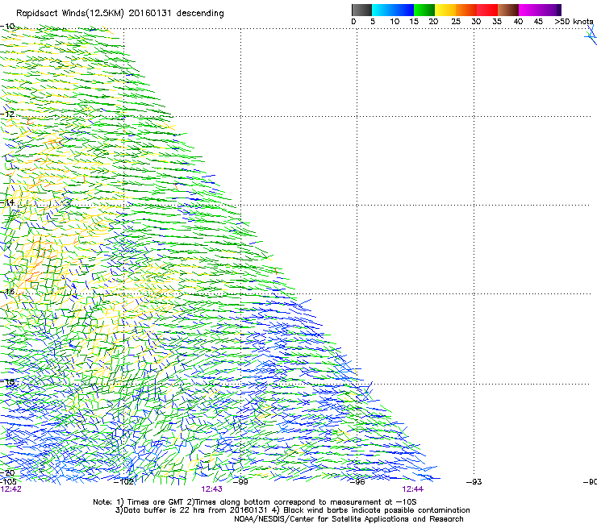The height and width of the screenshot is (524, 597).
Task: Click the legend label '45'
Action: pyautogui.click(x=538, y=22)
